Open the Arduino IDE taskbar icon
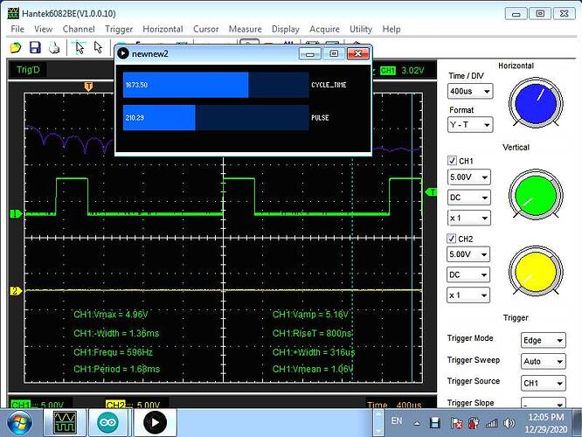 (x=108, y=422)
